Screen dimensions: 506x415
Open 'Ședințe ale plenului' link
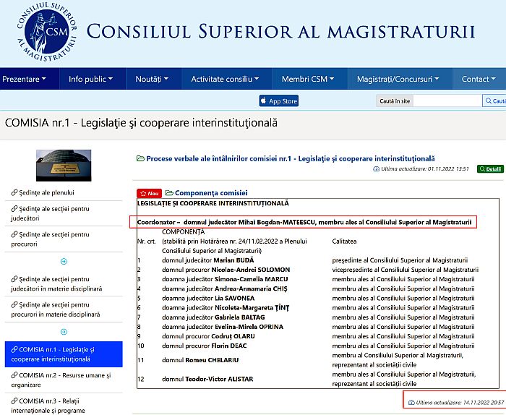[46, 192]
